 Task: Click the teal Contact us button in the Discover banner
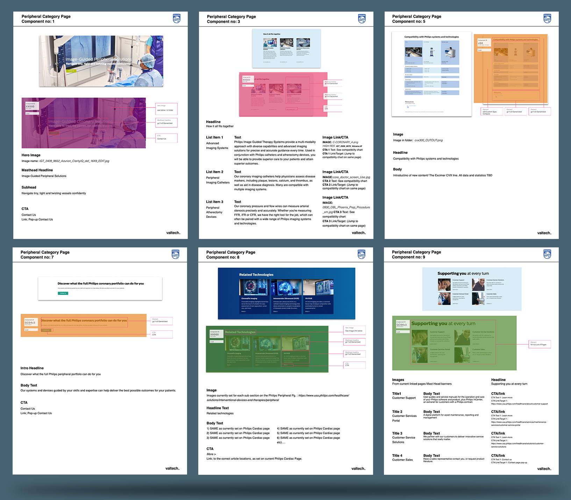point(63,293)
